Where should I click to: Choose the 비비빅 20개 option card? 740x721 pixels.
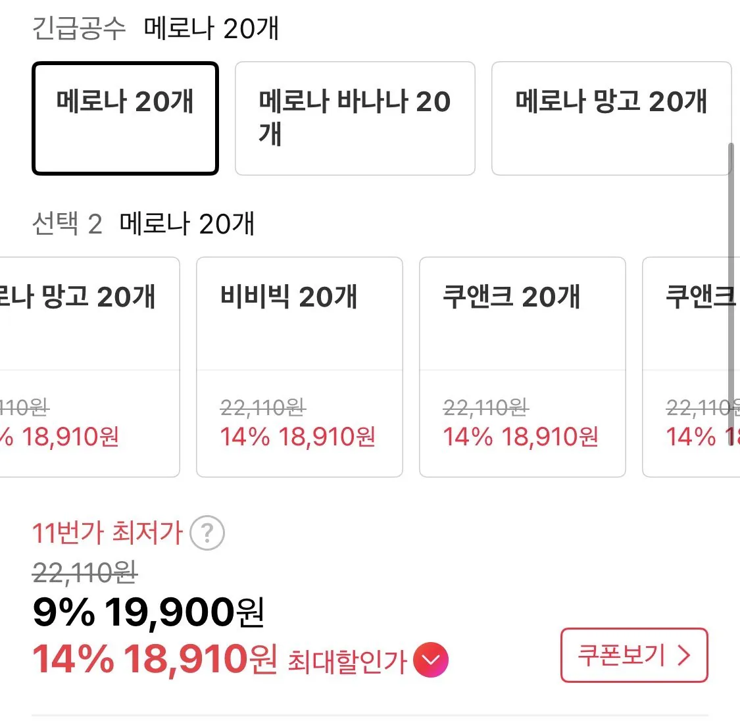coord(299,365)
